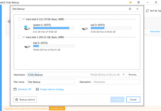Click 8.41 GB Free of 70.88 GB text
The width and height of the screenshot is (161, 111).
pyautogui.click(x=45, y=32)
